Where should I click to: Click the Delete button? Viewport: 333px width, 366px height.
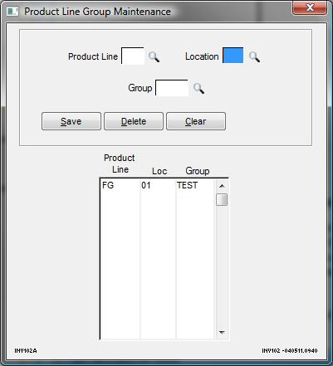tap(134, 121)
